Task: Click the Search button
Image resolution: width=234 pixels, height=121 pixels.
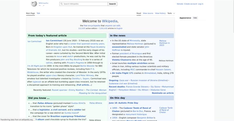Action: pyautogui.click(x=112, y=4)
